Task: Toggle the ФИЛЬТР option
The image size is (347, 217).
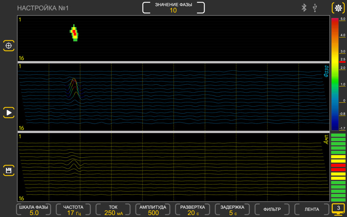Action: pos(272,210)
